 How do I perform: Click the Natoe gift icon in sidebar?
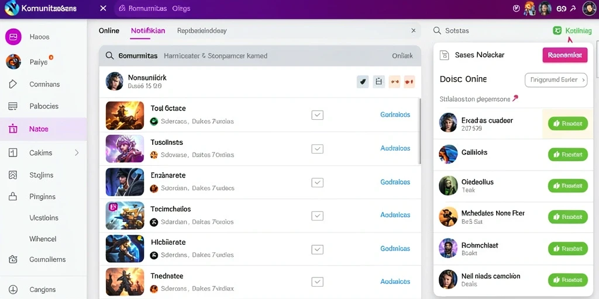pyautogui.click(x=13, y=129)
